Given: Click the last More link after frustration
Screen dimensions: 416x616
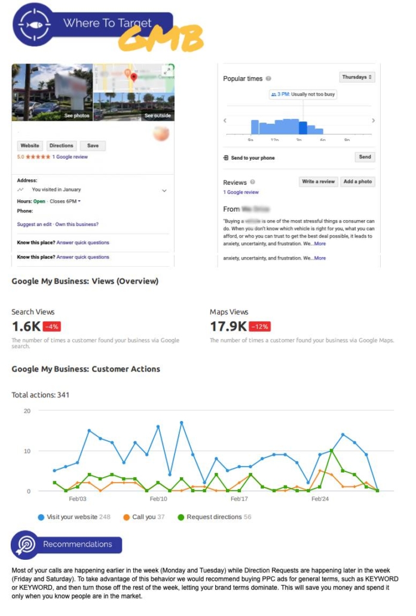Looking at the screenshot, I should click(320, 258).
